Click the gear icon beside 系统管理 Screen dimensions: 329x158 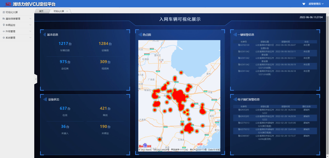(x=4, y=38)
